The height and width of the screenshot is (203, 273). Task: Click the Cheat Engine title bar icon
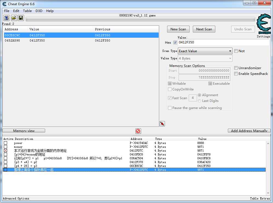(4, 4)
